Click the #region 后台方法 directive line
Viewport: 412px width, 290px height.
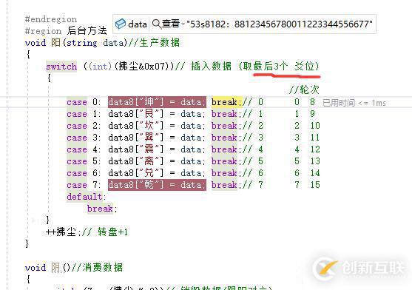66,31
